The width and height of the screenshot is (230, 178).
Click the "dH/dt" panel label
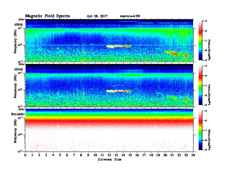click(19, 25)
